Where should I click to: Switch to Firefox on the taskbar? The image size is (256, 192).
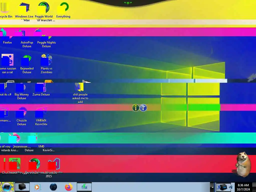[x=69, y=187]
